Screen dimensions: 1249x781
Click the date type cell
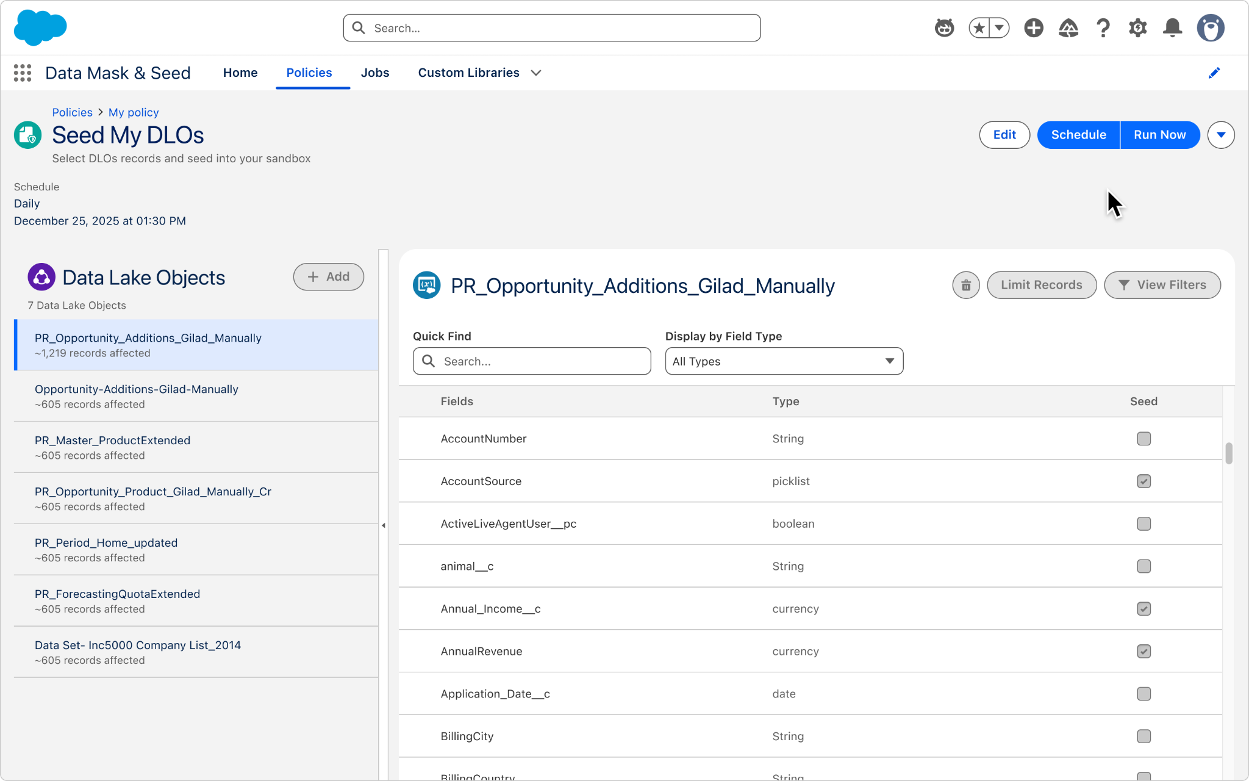point(784,694)
